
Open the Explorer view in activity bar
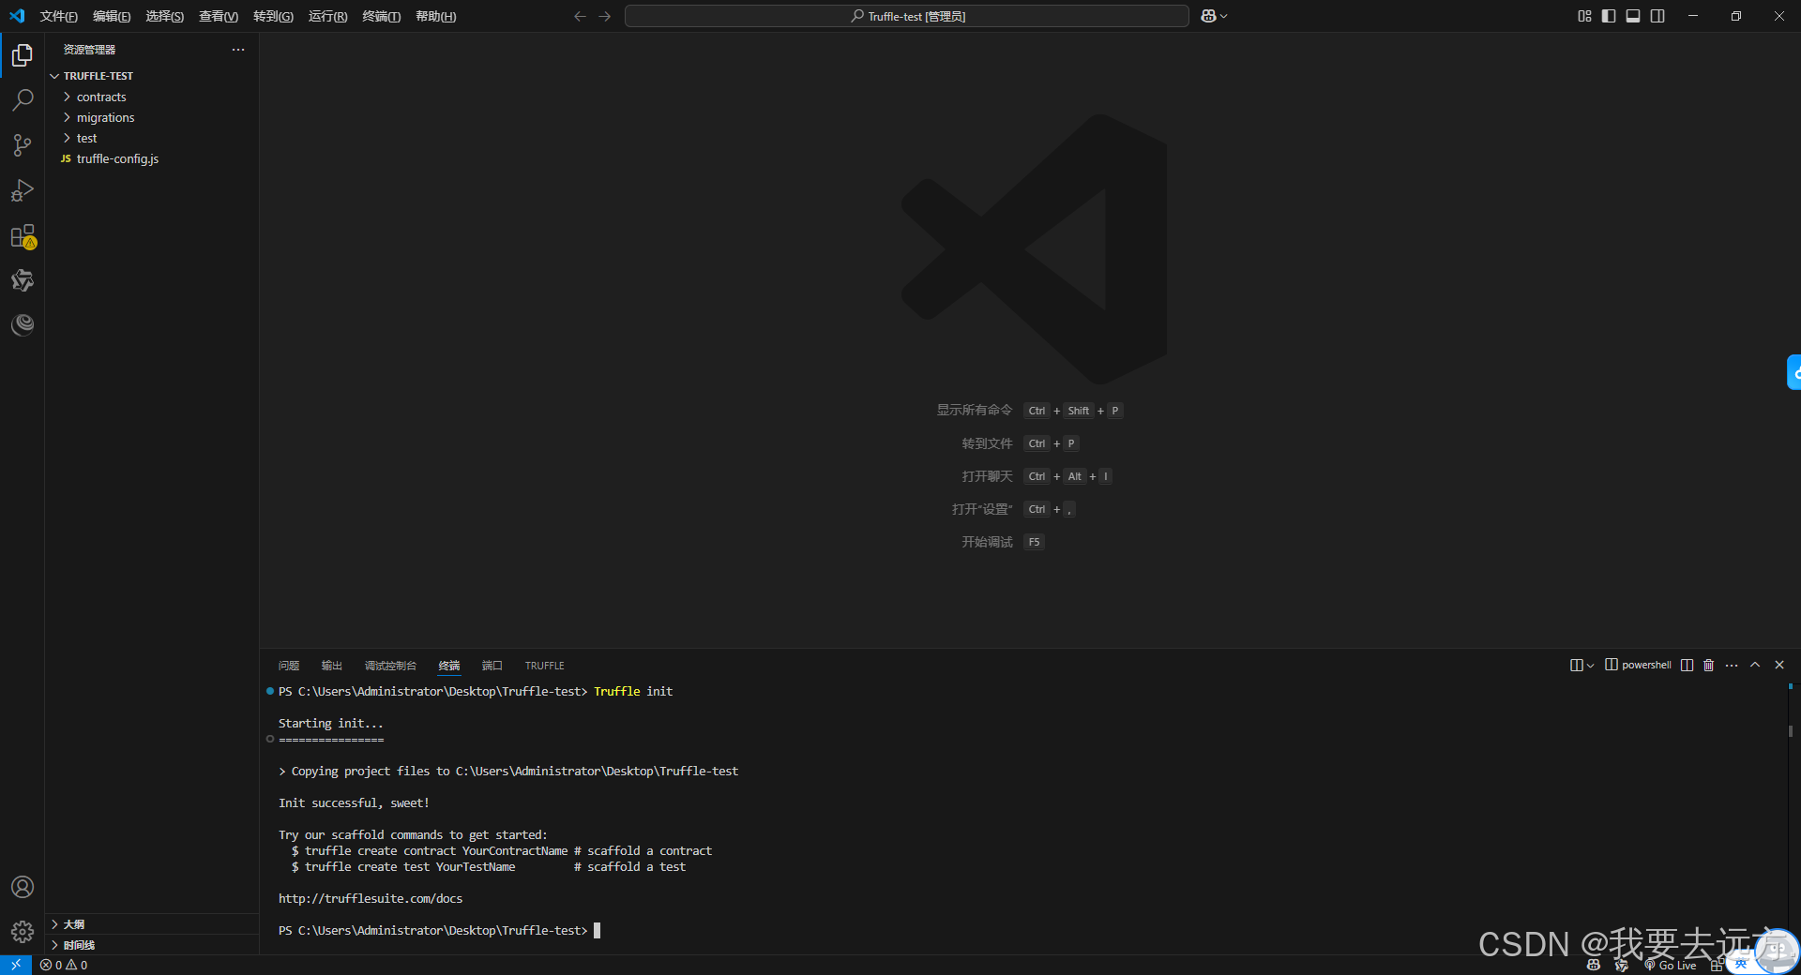tap(23, 56)
